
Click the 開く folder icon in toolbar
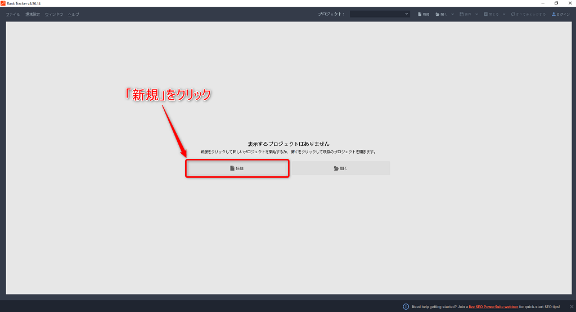pyautogui.click(x=436, y=14)
